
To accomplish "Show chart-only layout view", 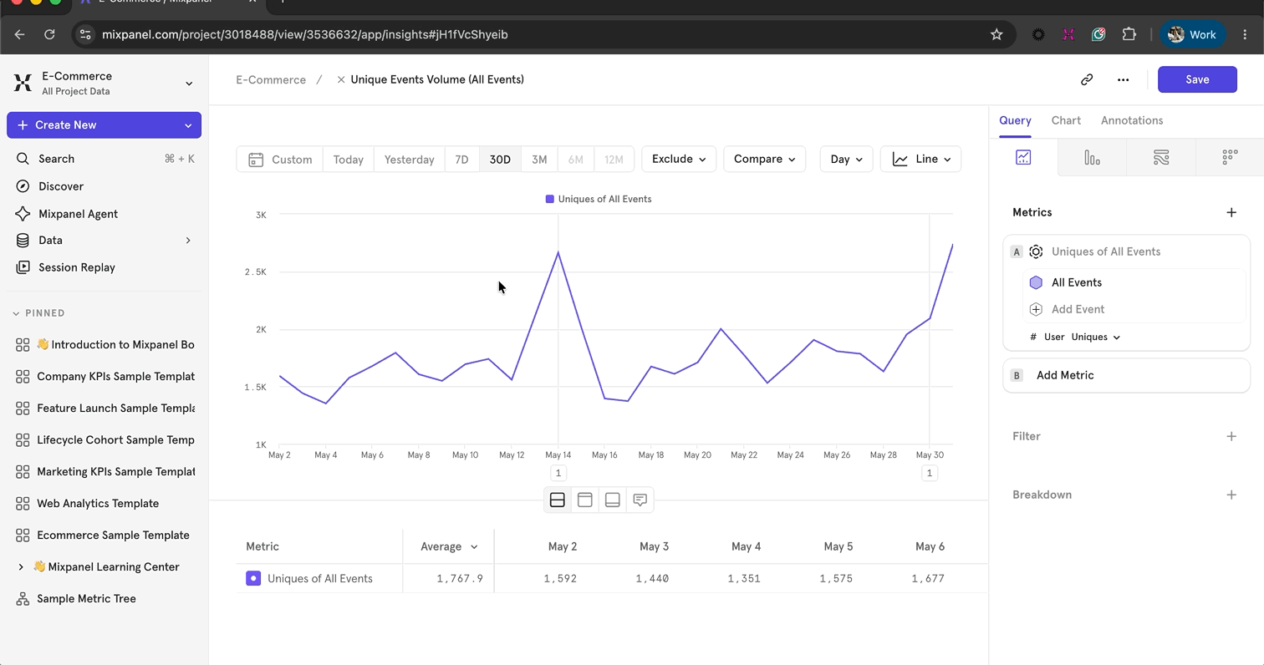I will [585, 500].
